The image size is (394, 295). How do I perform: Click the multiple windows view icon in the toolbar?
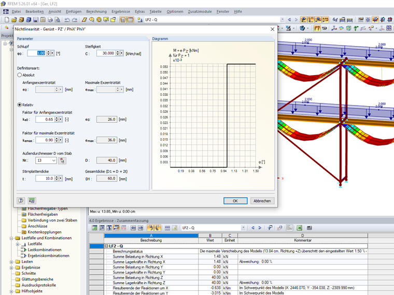pyautogui.click(x=389, y=28)
